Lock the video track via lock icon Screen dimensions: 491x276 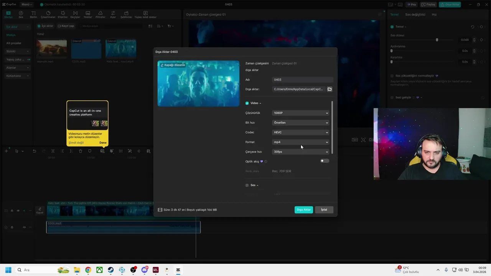(x=12, y=210)
